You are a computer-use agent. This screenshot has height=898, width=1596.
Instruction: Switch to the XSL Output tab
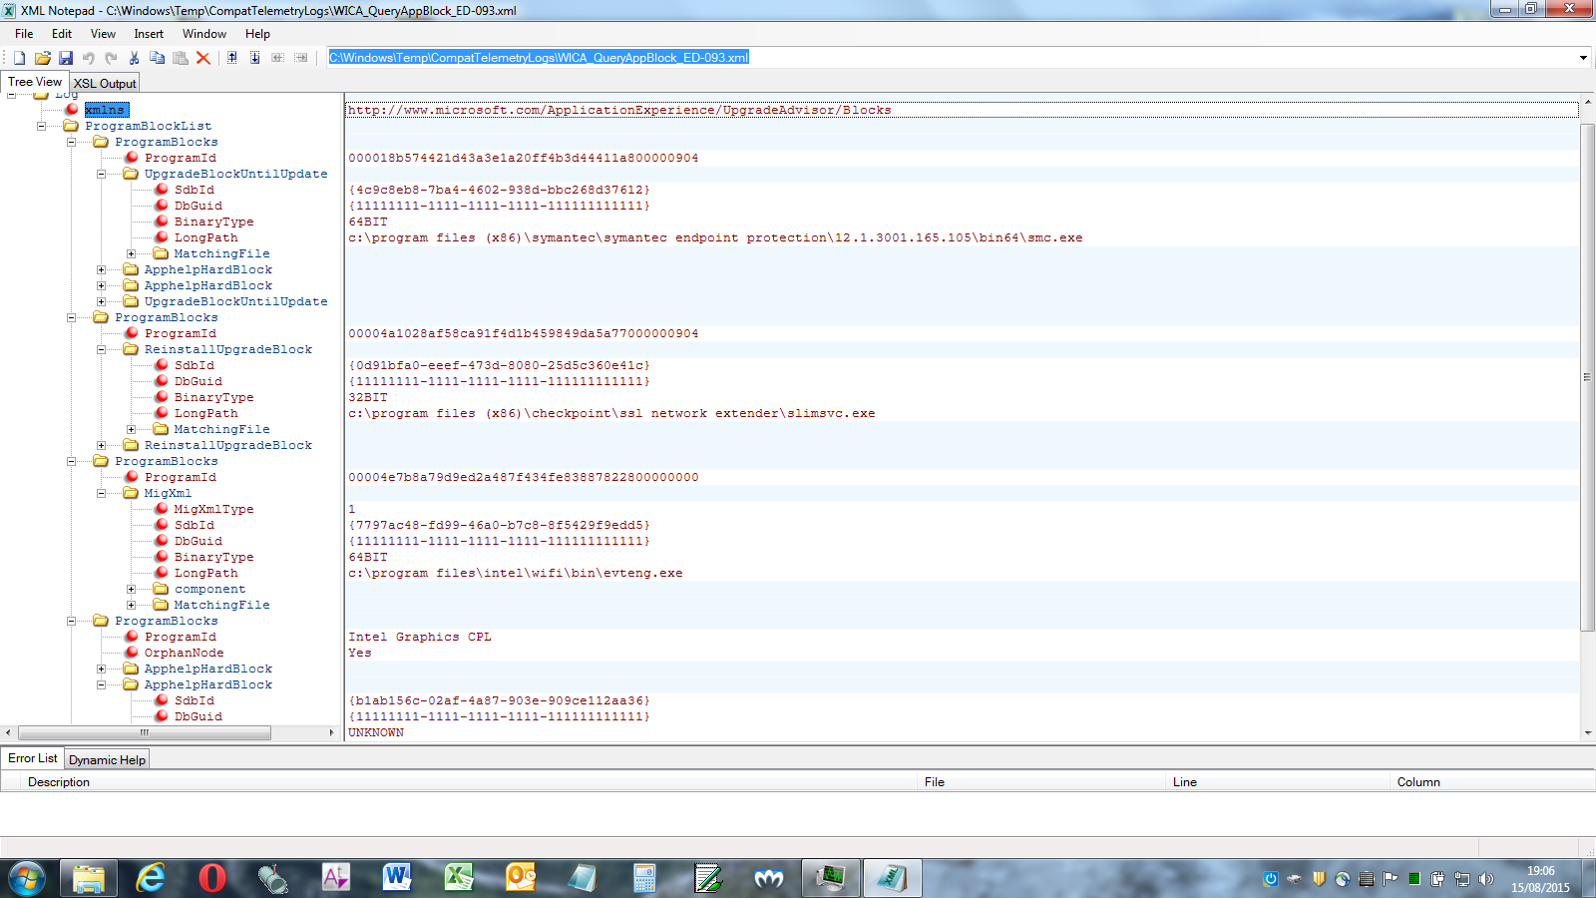[105, 84]
